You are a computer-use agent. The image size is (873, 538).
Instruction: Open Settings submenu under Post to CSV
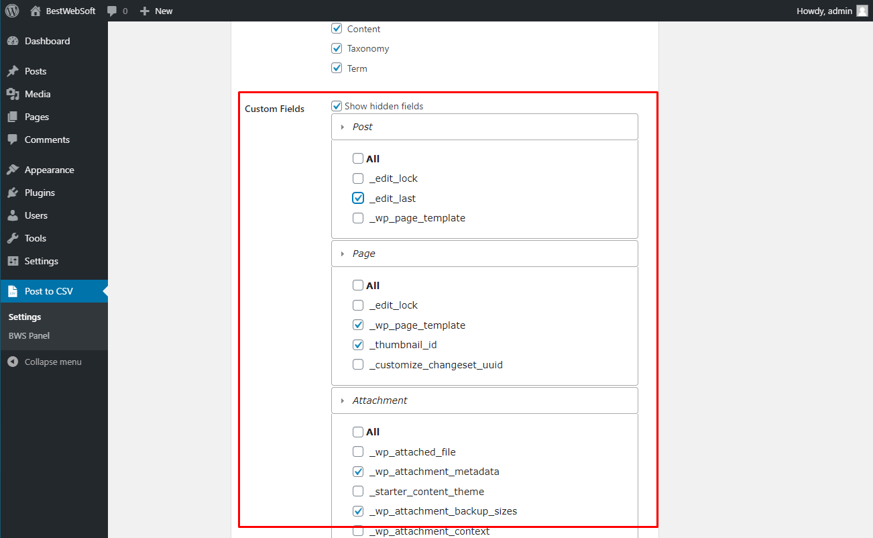[25, 317]
